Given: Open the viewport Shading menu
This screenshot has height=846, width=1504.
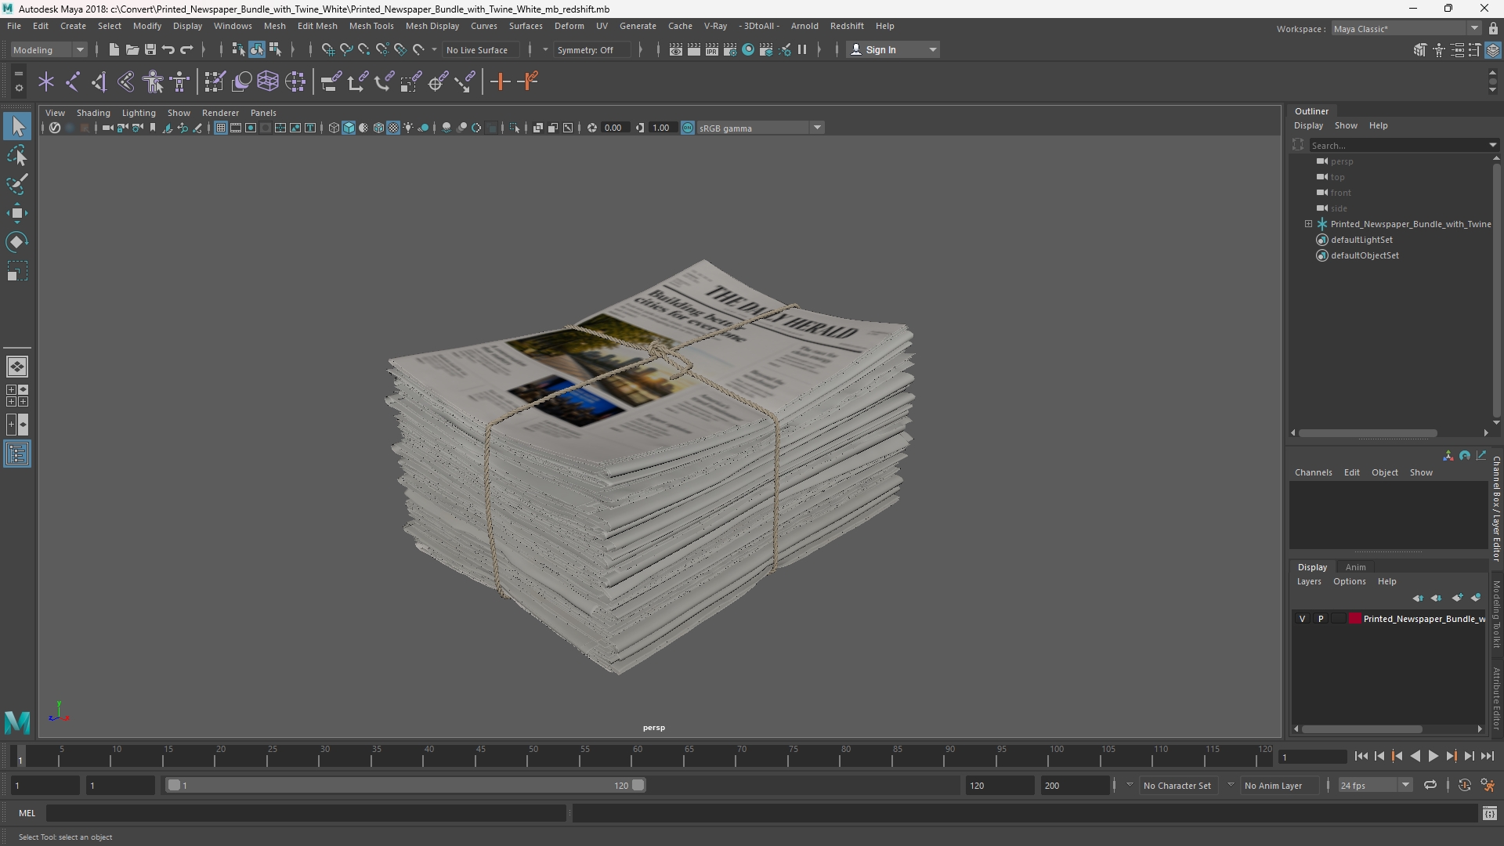Looking at the screenshot, I should click(x=93, y=113).
